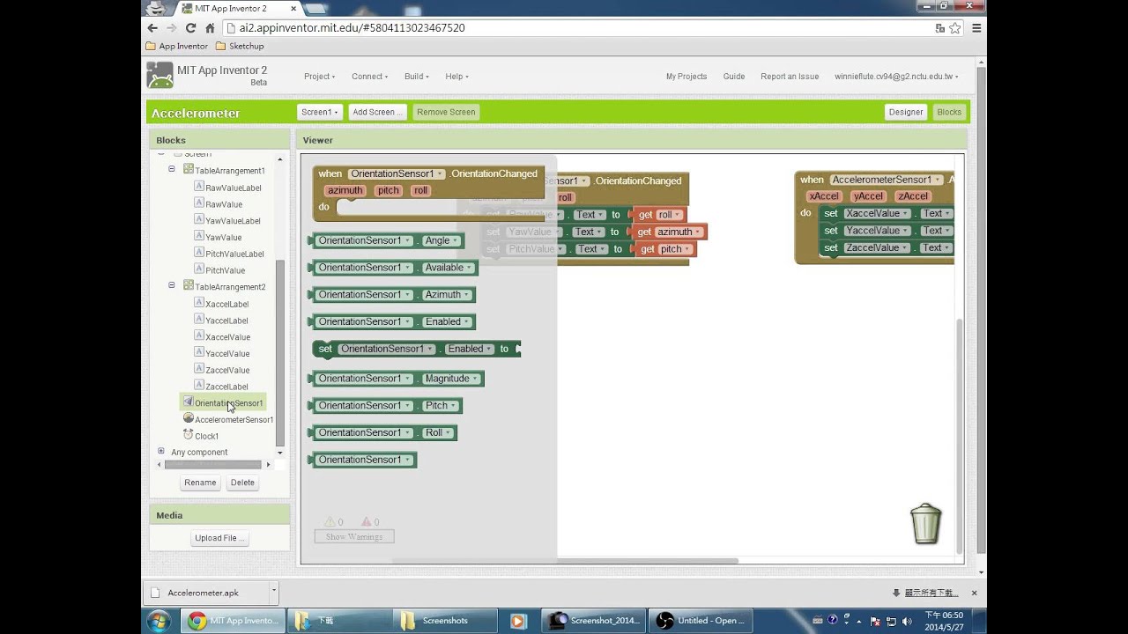
Task: Reload the page with refresh icon
Action: [190, 28]
